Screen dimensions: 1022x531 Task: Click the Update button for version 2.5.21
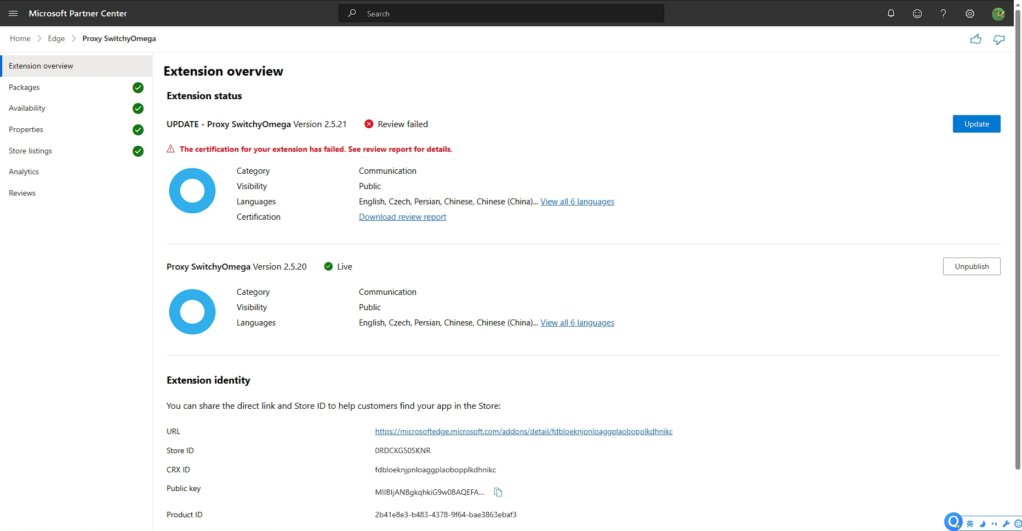click(977, 124)
